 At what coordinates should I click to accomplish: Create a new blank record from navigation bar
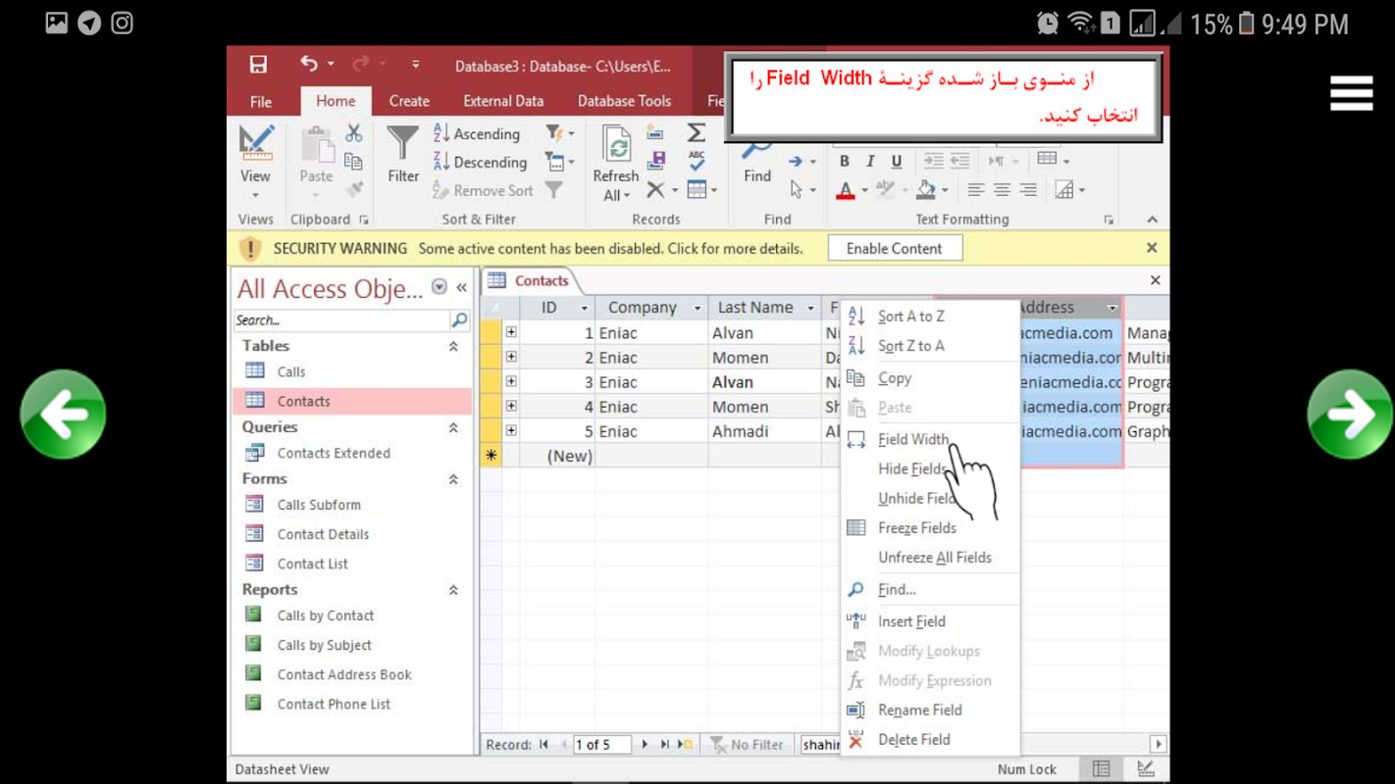(686, 745)
